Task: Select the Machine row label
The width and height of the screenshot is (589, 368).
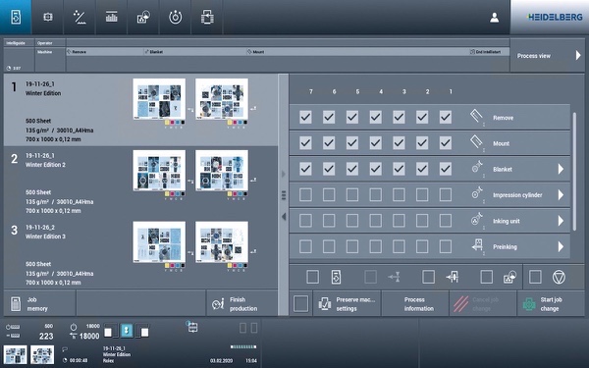Action: click(x=45, y=52)
